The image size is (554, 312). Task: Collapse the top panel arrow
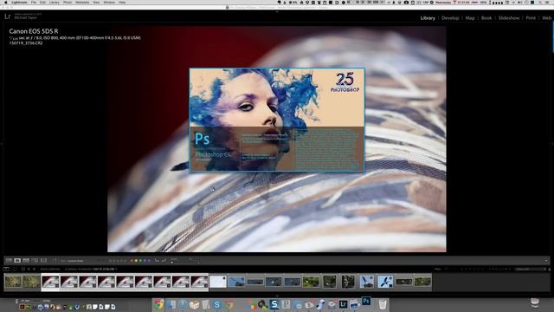277,11
